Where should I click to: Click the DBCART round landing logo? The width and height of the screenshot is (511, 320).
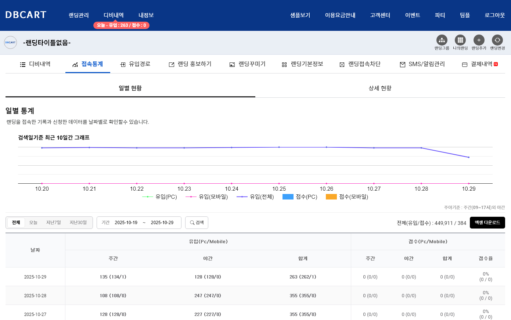pos(11,43)
